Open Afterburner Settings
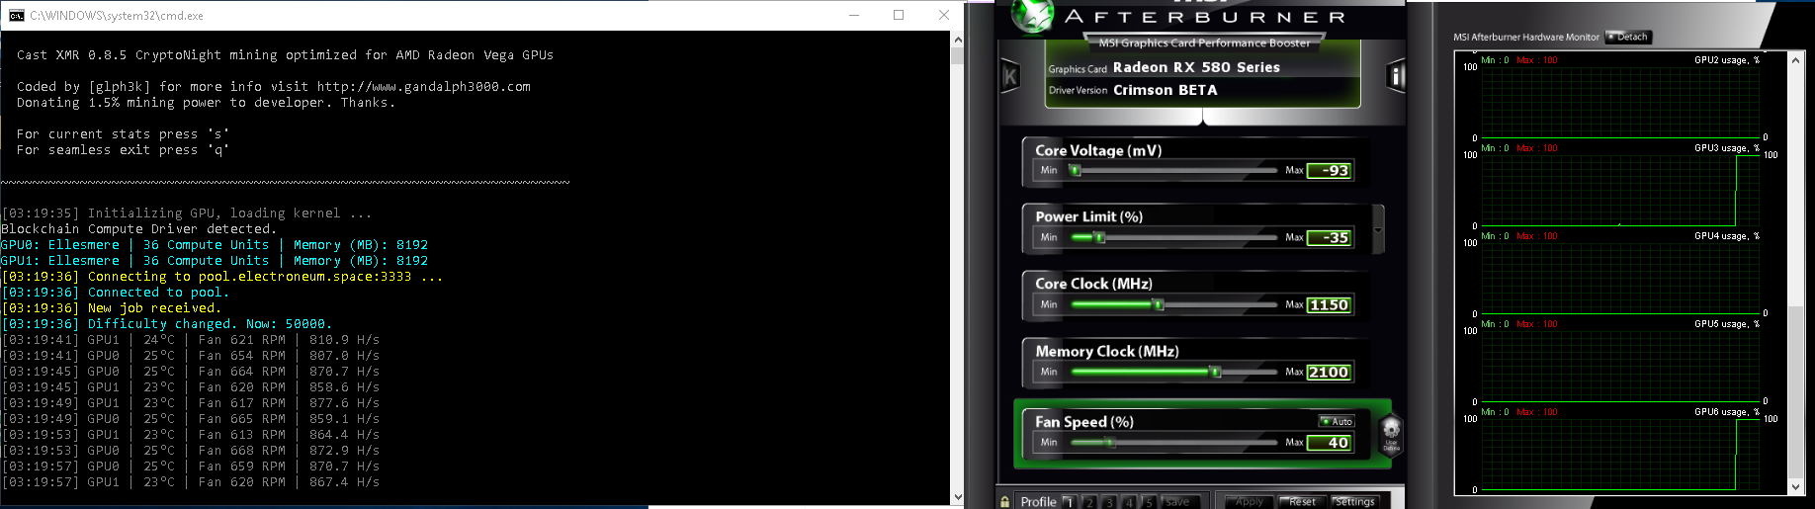Screen dimensions: 1815x509 click(x=1355, y=502)
